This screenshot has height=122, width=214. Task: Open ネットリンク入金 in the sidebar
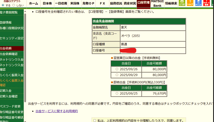click(12, 60)
